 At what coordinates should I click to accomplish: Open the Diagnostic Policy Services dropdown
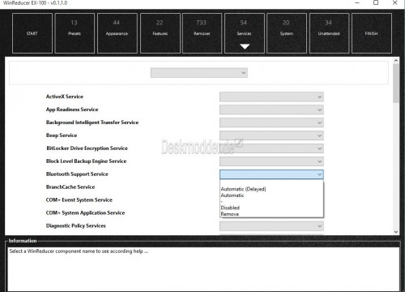[271, 226]
